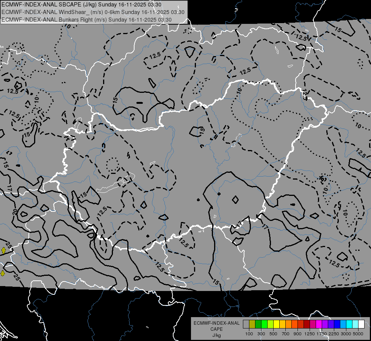Click the 100 legend value
371x341 pixels.
click(249, 334)
